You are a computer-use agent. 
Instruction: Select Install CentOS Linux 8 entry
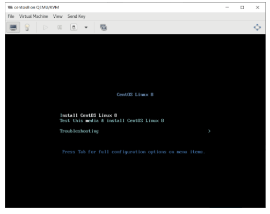89,115
